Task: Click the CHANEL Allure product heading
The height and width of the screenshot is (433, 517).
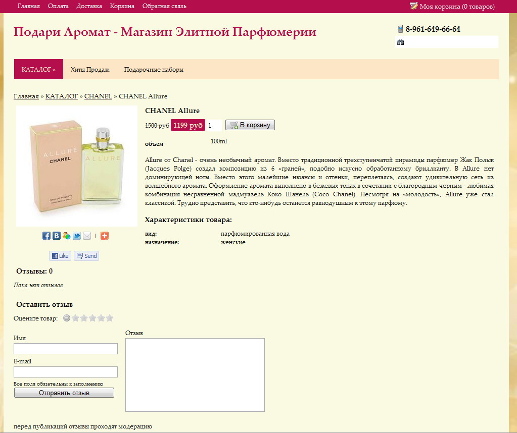Action: [172, 111]
